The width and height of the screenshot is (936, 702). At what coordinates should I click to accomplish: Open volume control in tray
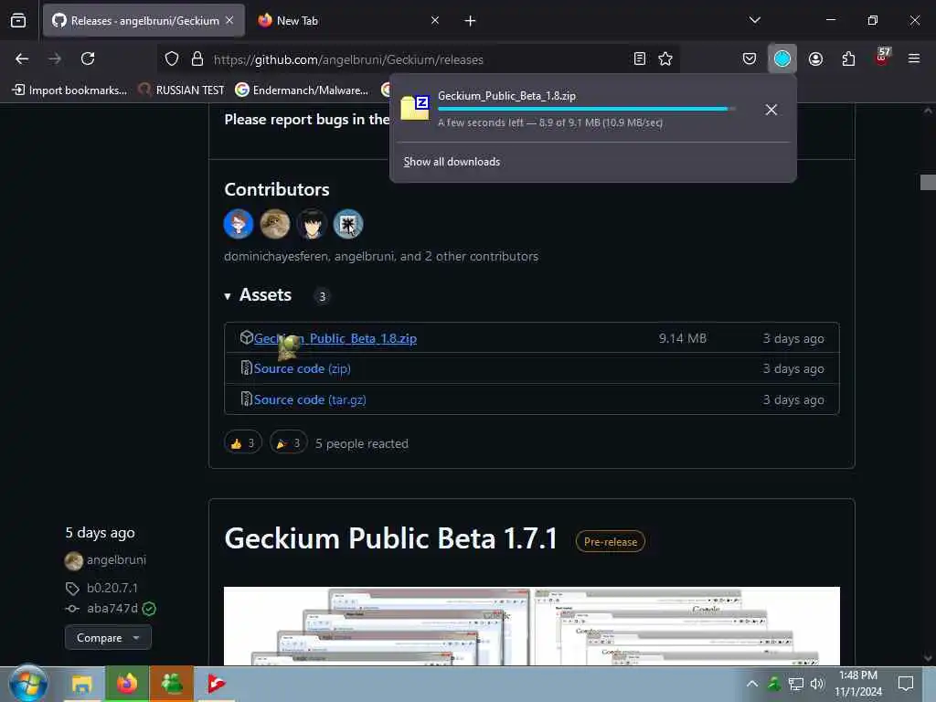click(817, 684)
